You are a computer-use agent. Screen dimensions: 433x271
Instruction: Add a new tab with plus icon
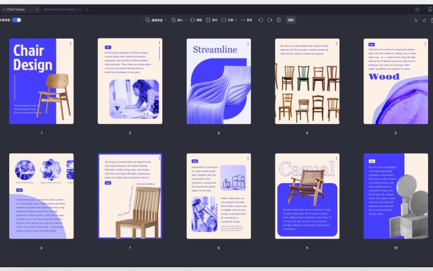click(x=87, y=9)
